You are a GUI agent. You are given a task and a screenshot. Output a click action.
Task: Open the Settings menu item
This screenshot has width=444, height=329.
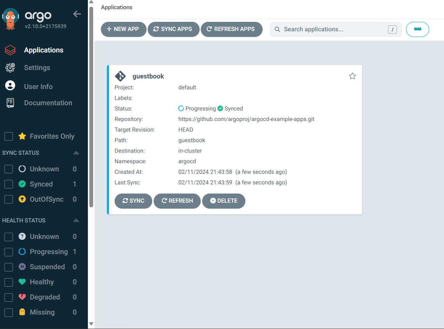(x=37, y=68)
